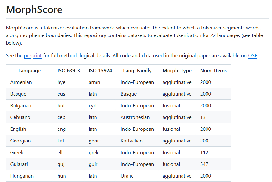Click the Morph. Type column header

pos(177,71)
